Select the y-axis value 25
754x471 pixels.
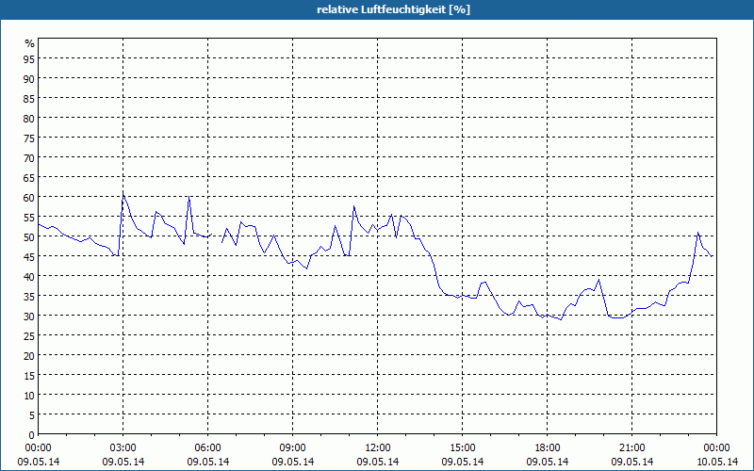(x=29, y=335)
